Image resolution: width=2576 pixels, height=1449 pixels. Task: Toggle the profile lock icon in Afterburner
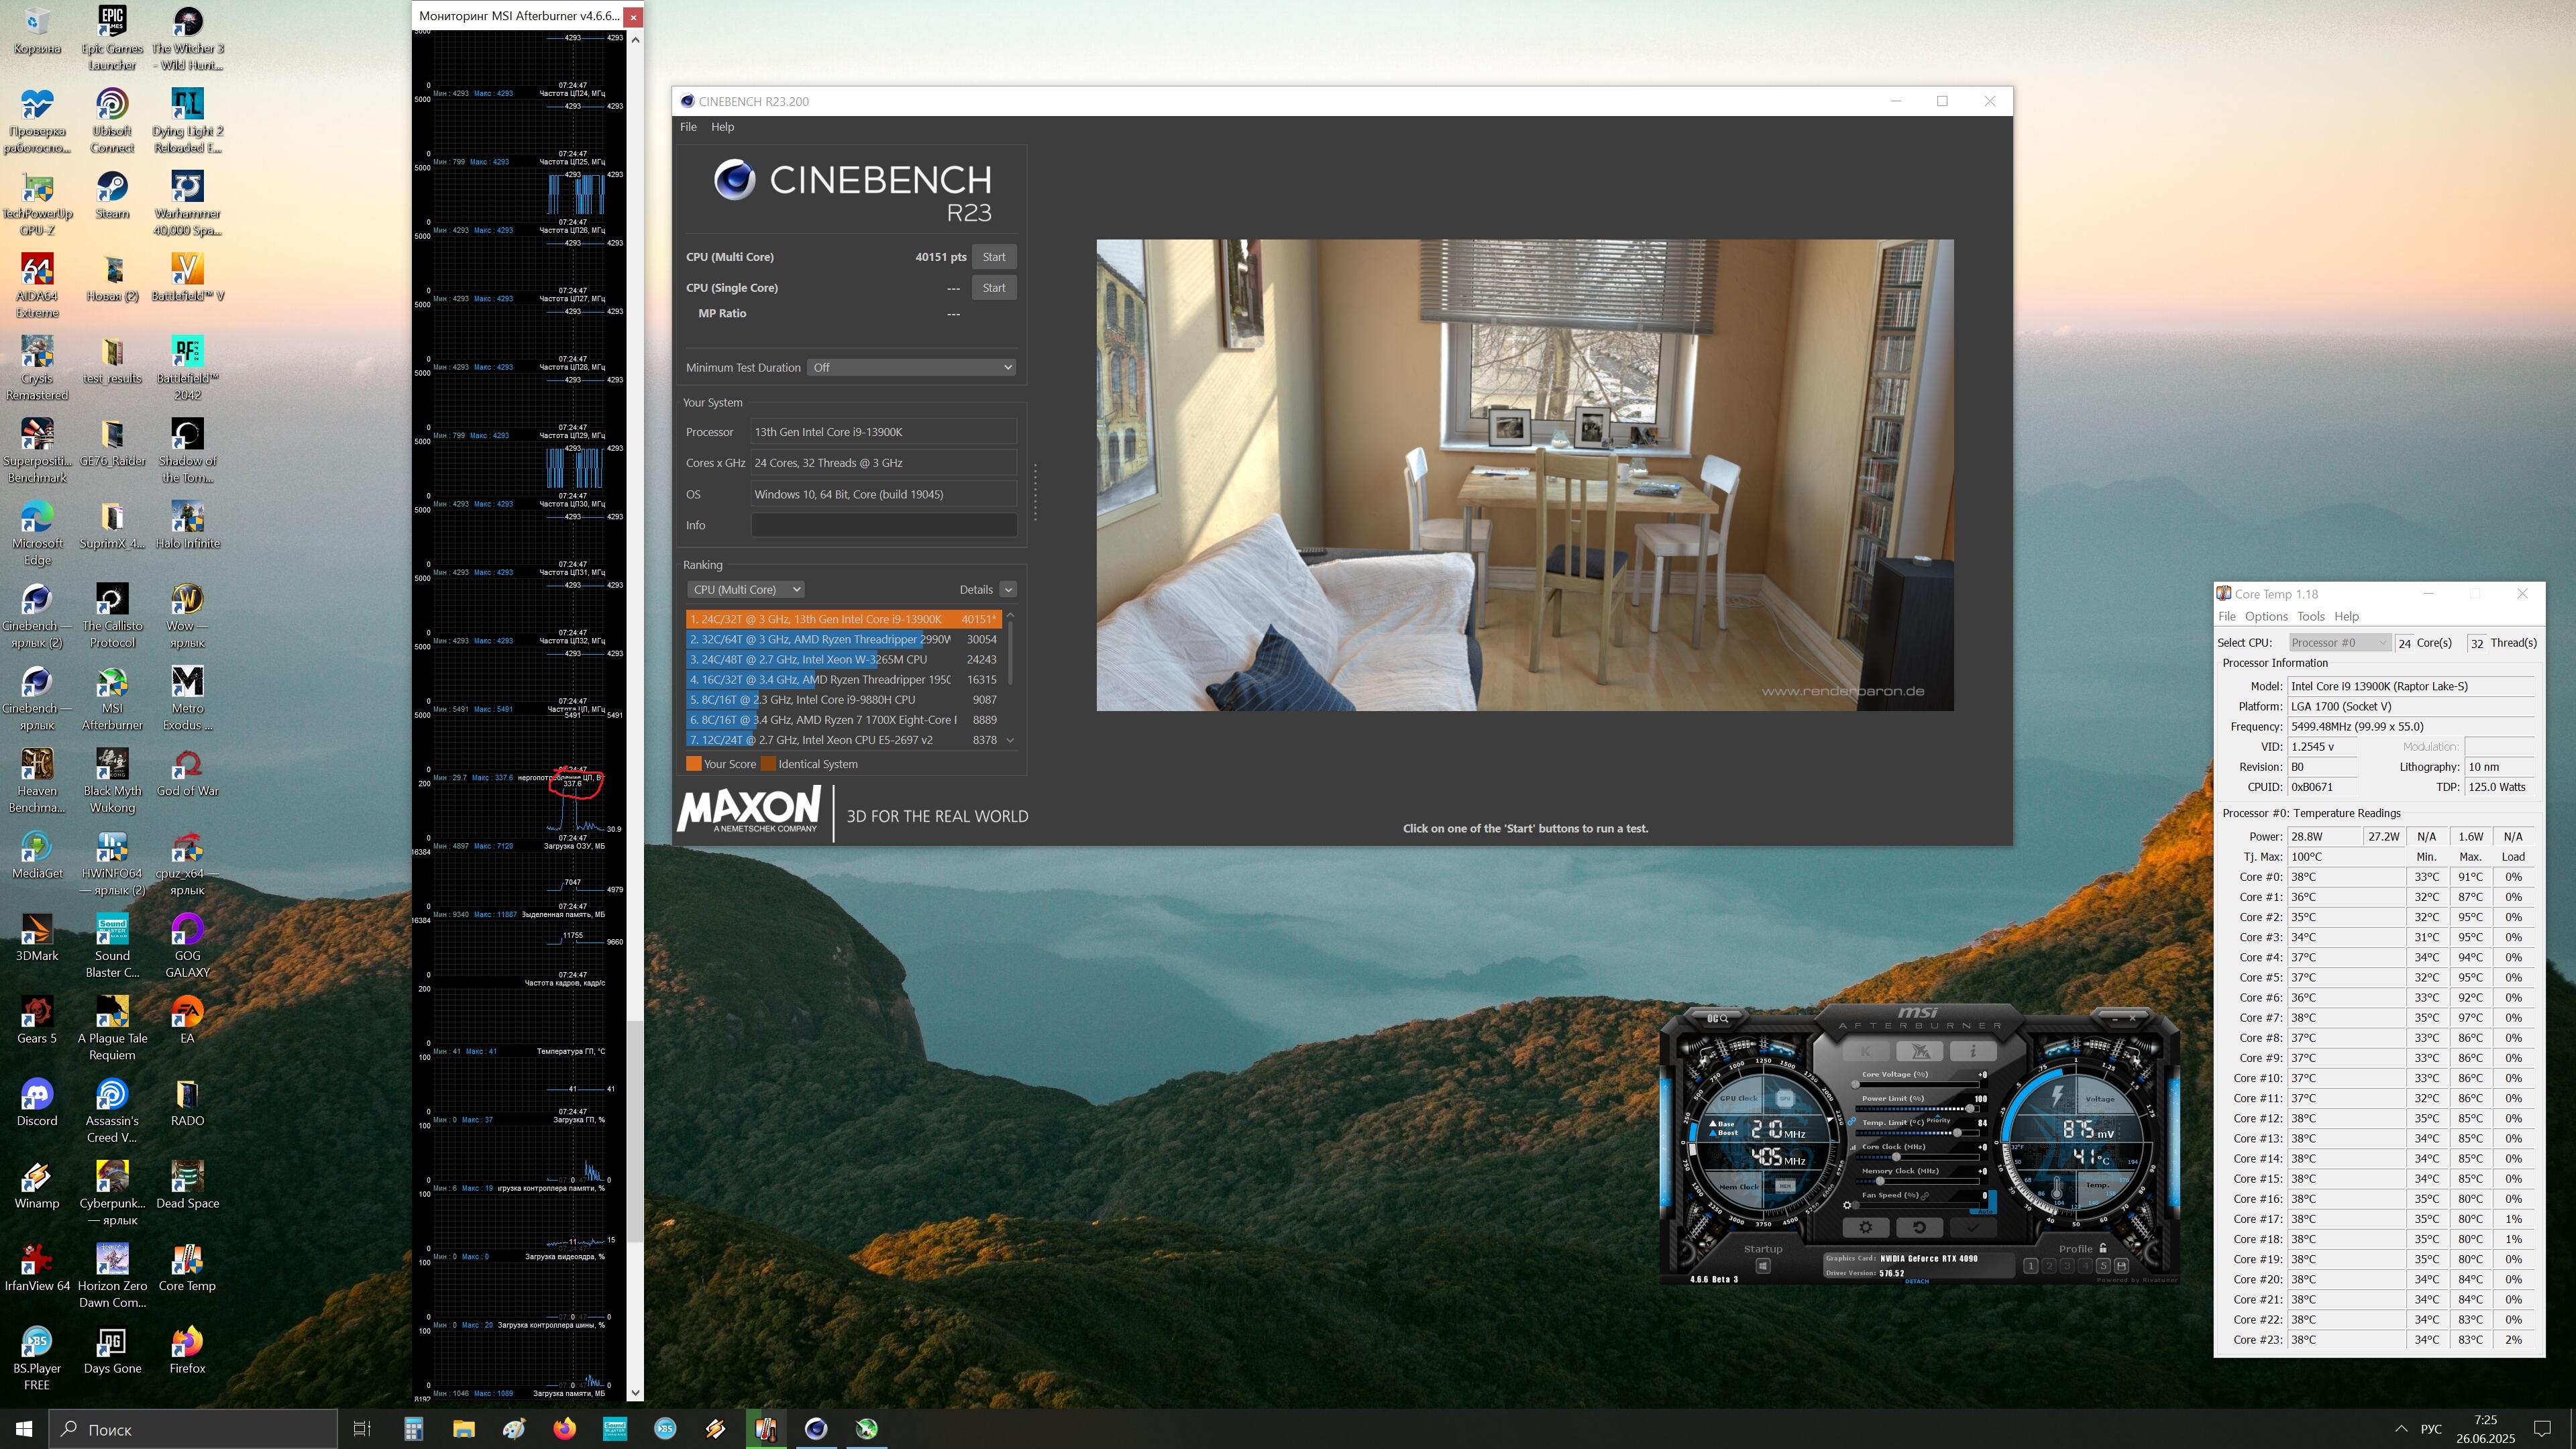click(x=2103, y=1249)
